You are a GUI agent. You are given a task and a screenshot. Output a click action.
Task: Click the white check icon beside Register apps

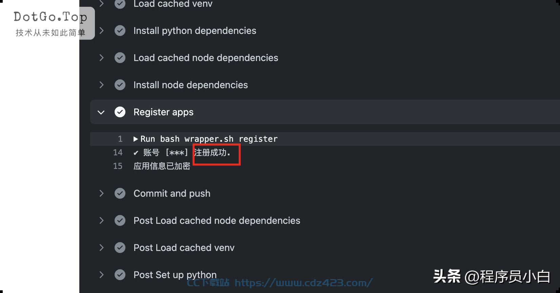coord(120,112)
